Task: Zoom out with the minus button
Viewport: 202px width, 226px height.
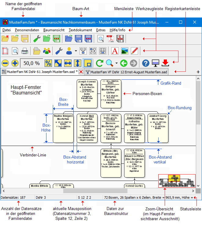Action: point(5,63)
